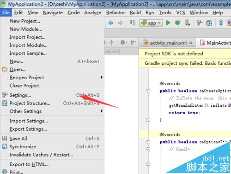Click the Project SDK is not defined banner
This screenshot has width=231, height=174.
click(185, 54)
